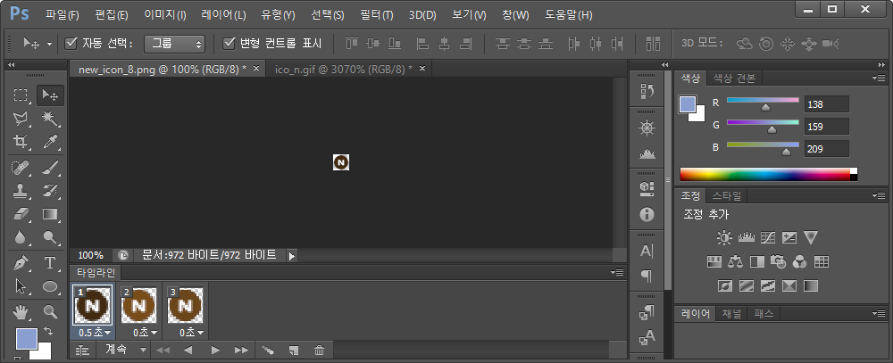Select the Horizontal Type tool

coord(50,263)
